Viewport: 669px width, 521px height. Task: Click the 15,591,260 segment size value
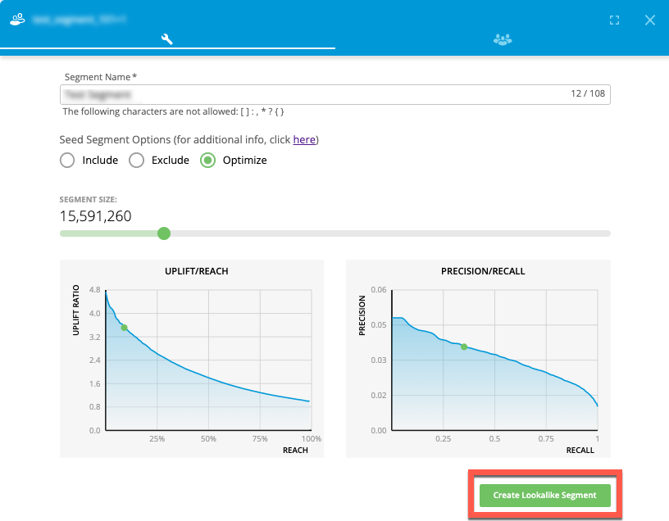coord(96,216)
